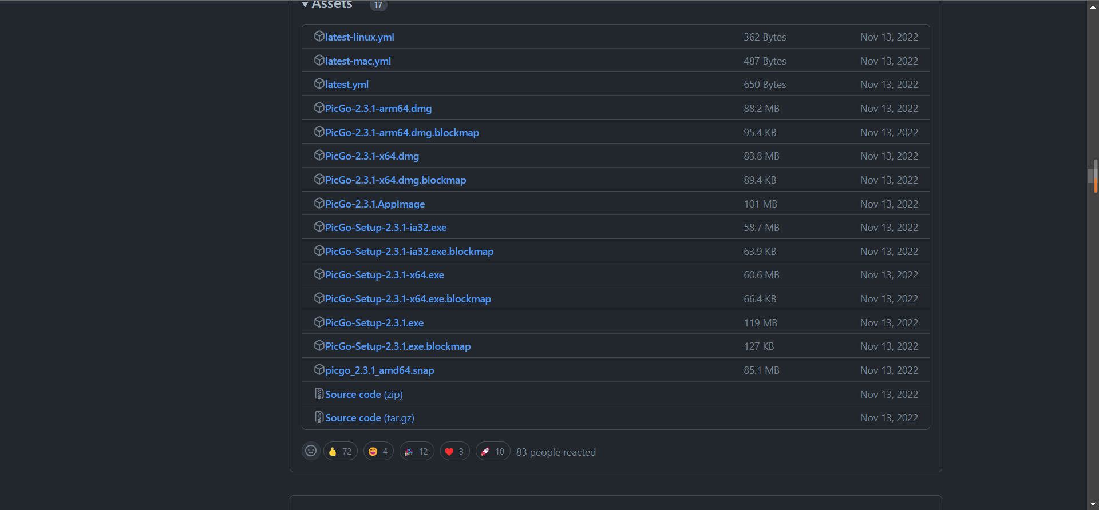Collapse the Assets section triangle
The width and height of the screenshot is (1099, 510).
tap(305, 5)
